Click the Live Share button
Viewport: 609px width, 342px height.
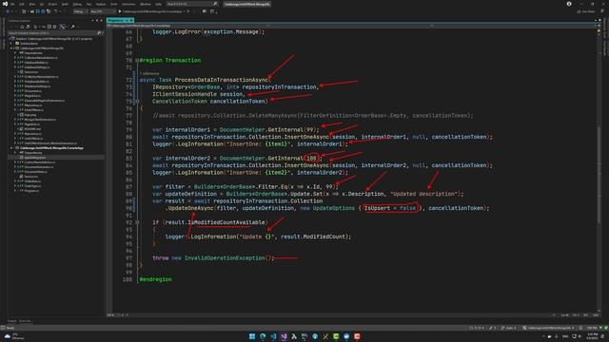(x=586, y=11)
